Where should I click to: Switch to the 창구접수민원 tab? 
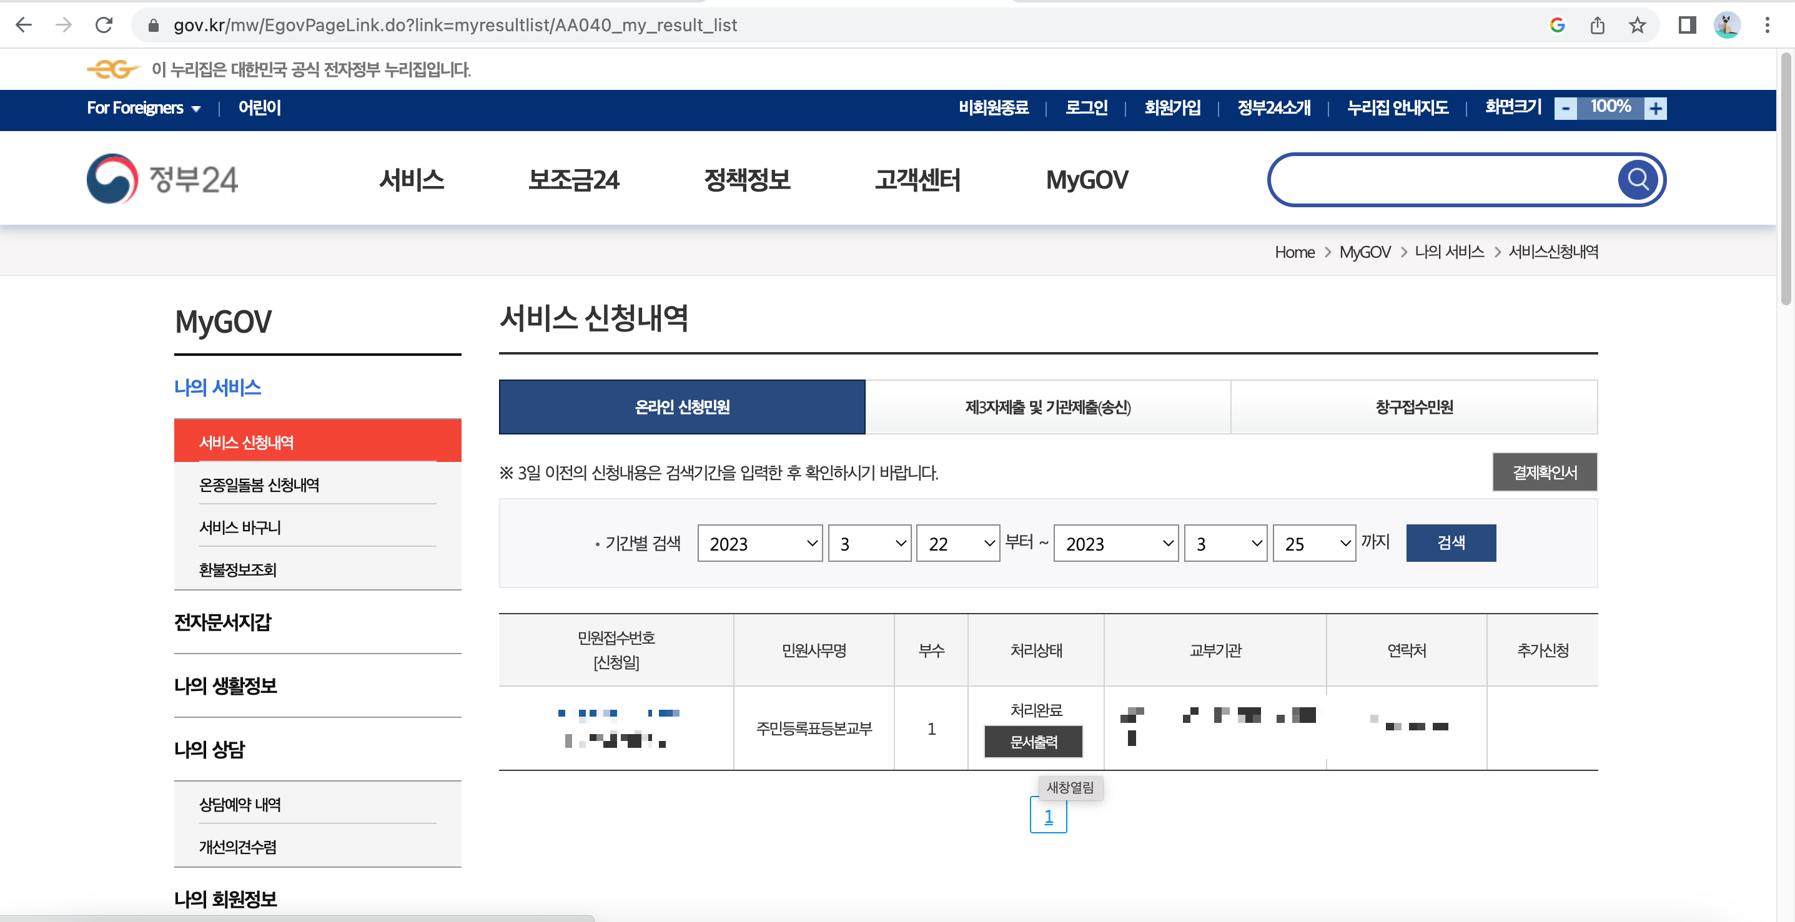(1414, 406)
